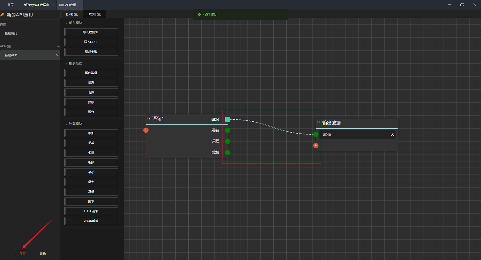The width and height of the screenshot is (481, 260).
Task: Click the 保存 button
Action: click(x=23, y=253)
